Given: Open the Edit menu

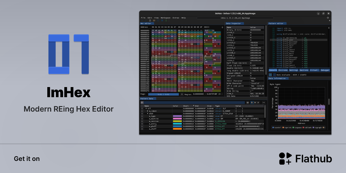Looking at the screenshot, I should 150,18.
